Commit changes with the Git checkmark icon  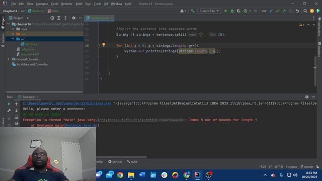tap(278, 11)
